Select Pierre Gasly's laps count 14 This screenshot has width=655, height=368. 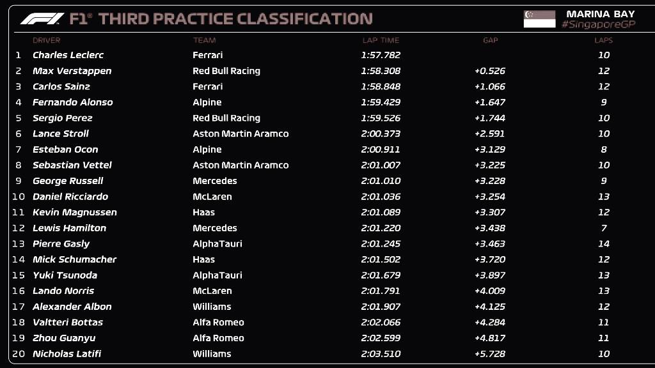[x=604, y=243]
